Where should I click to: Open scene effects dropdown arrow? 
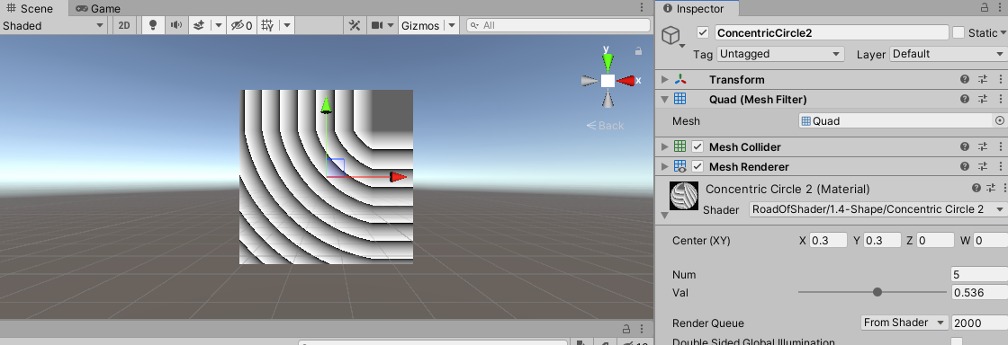click(219, 26)
